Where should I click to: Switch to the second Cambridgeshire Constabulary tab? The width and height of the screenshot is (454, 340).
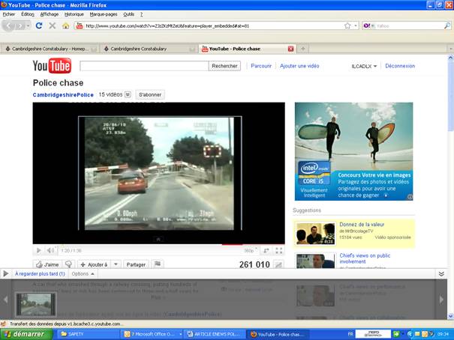[x=149, y=49]
